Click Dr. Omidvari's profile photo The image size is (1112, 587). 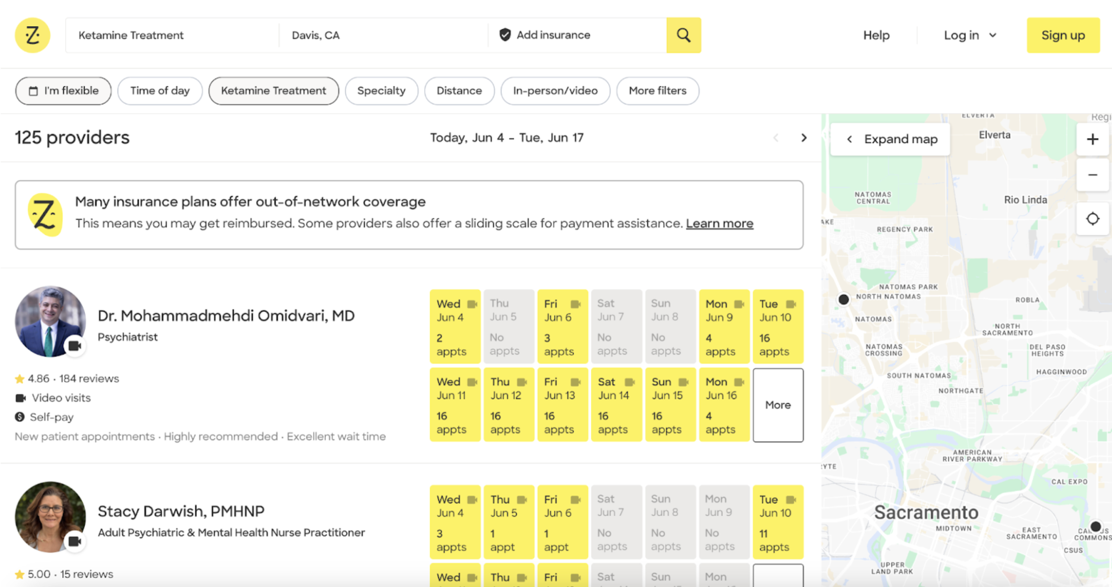[50, 321]
